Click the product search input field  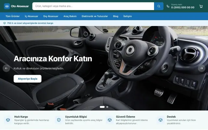(93, 6)
